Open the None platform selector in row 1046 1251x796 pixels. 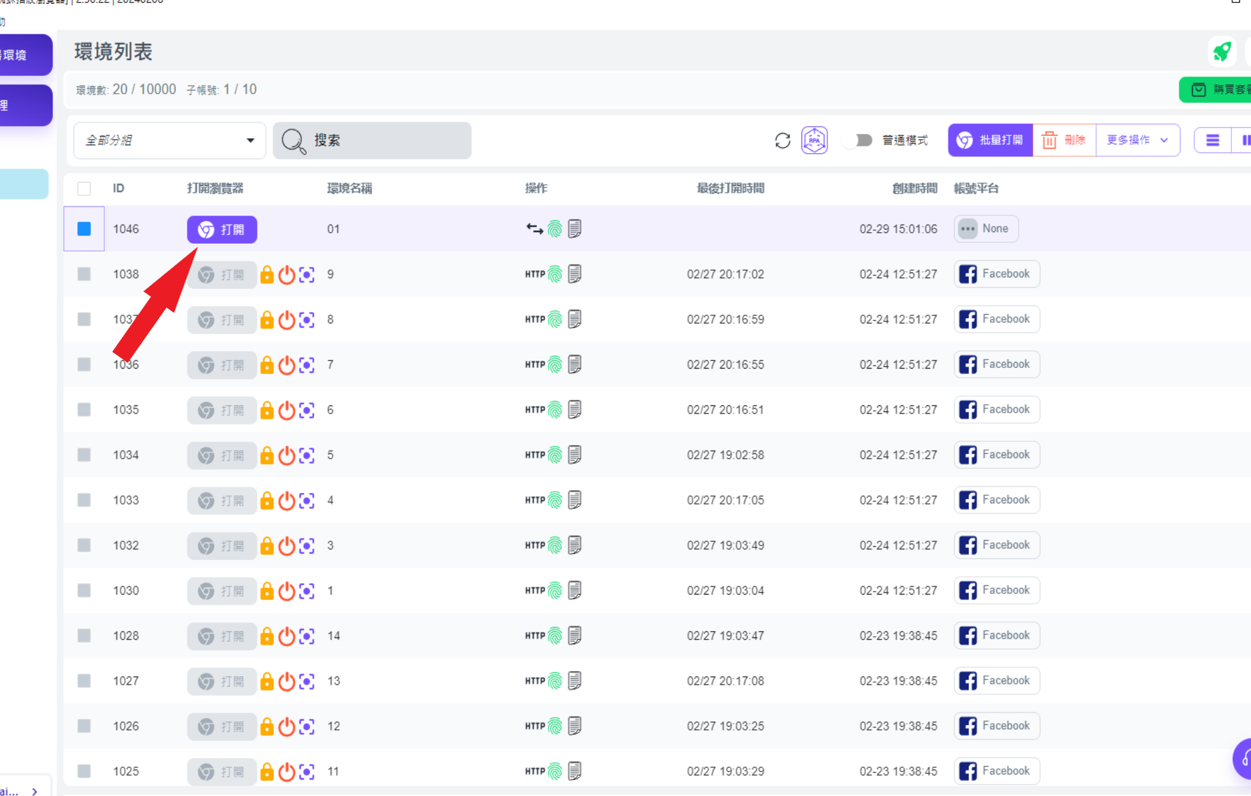tap(986, 228)
